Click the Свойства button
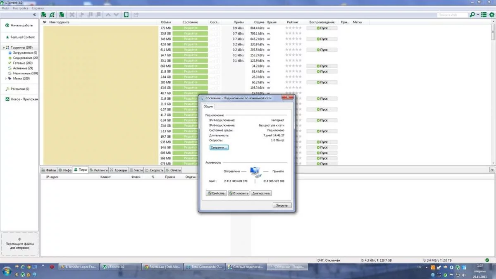The image size is (496, 279). coord(216,193)
